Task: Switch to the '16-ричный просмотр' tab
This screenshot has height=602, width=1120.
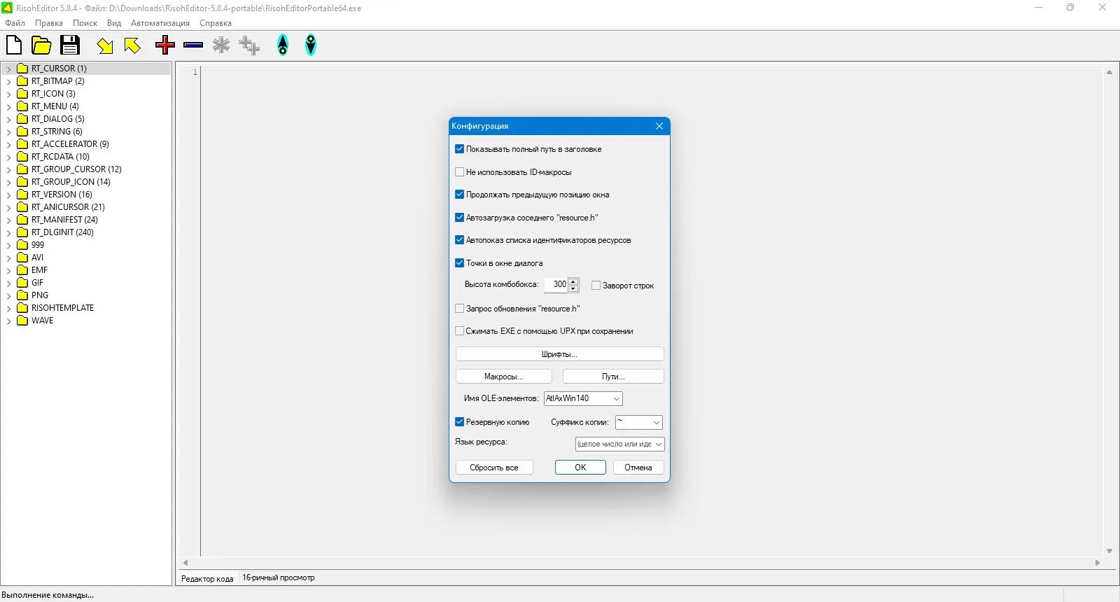Action: tap(279, 578)
